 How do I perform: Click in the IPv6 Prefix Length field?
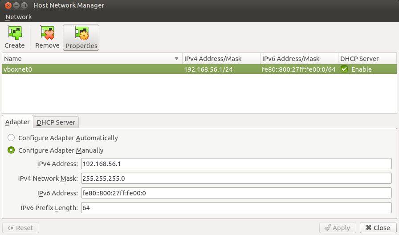coord(236,208)
